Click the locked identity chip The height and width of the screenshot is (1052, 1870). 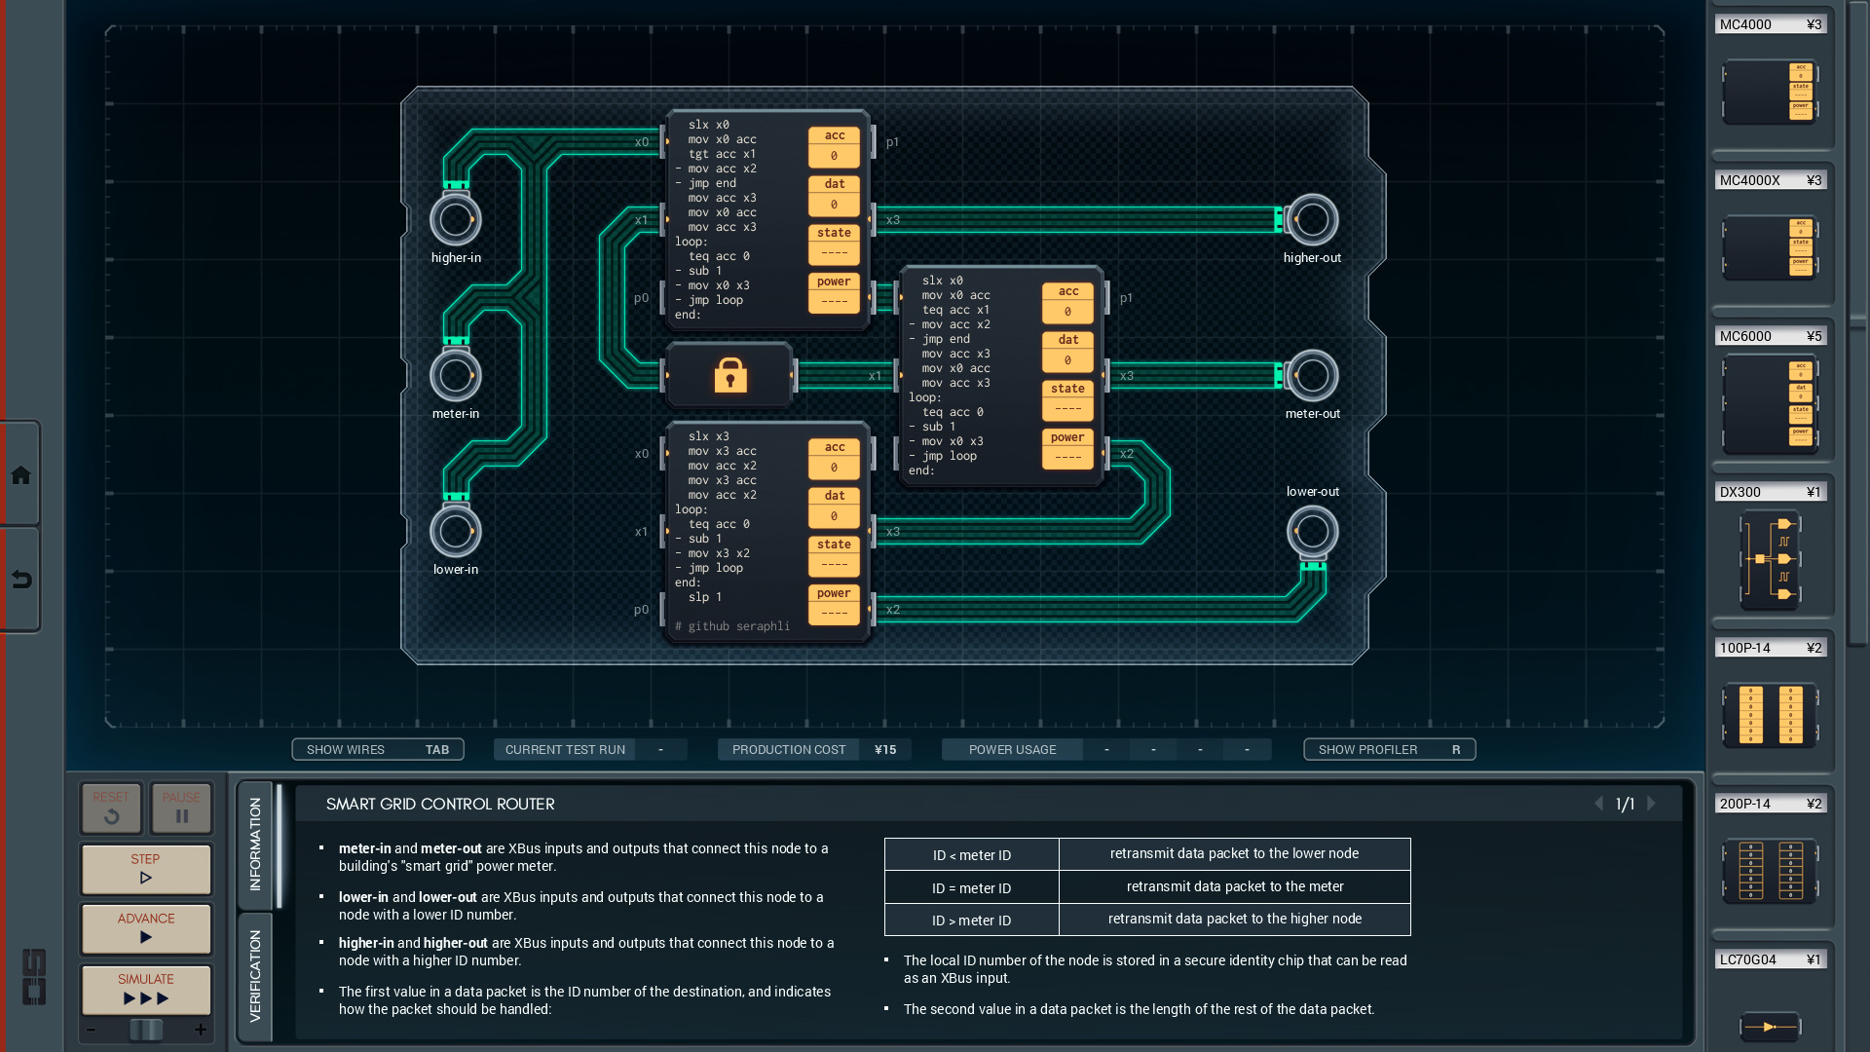[729, 375]
